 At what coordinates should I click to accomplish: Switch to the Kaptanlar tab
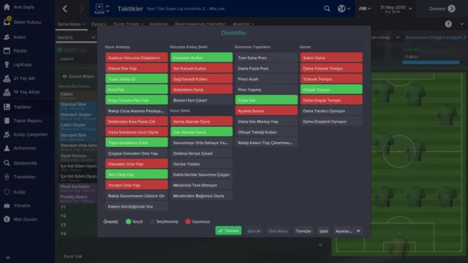158,24
